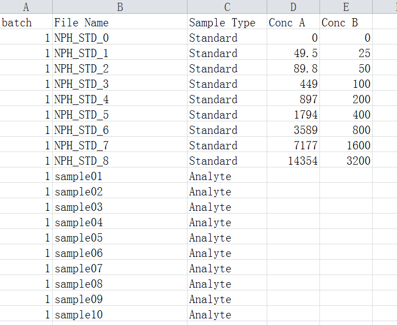Click the sample01 cell
The width and height of the screenshot is (397, 325).
[120, 176]
